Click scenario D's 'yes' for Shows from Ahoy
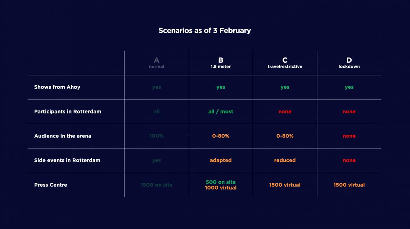 (x=349, y=87)
